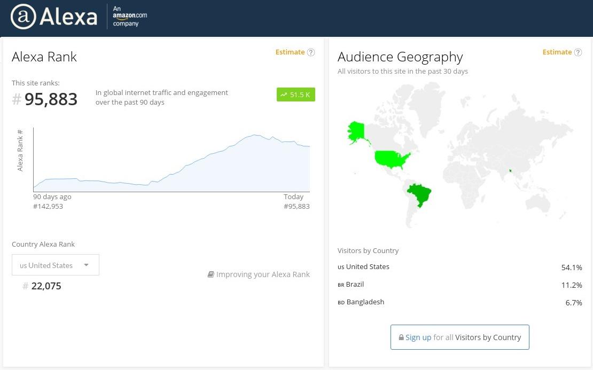The width and height of the screenshot is (593, 370).
Task: Click the help icon beside Alexa Rank Estimate
Action: 311,52
